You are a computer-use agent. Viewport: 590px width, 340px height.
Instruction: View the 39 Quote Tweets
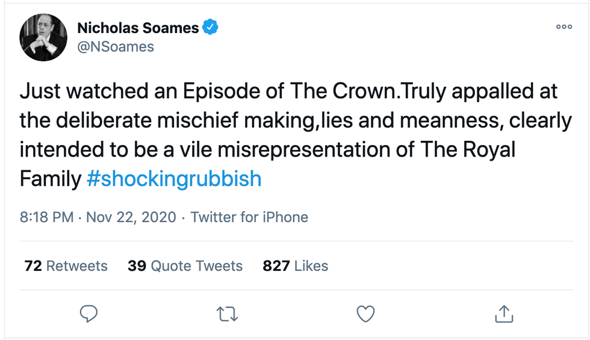click(185, 266)
